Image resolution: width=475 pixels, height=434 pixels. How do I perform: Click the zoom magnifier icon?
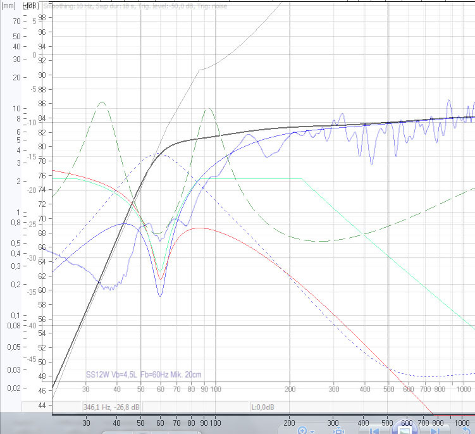click(x=303, y=430)
